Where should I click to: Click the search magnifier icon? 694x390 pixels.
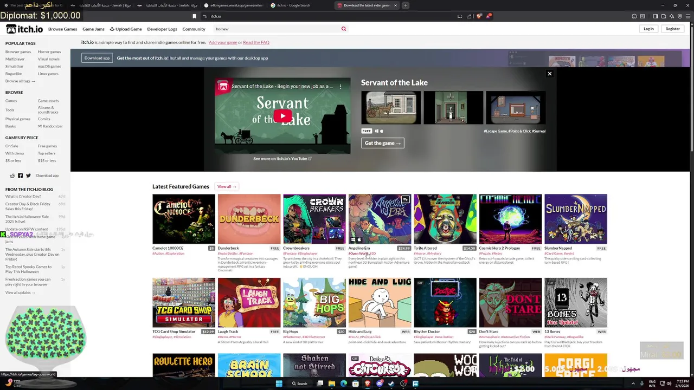point(343,29)
